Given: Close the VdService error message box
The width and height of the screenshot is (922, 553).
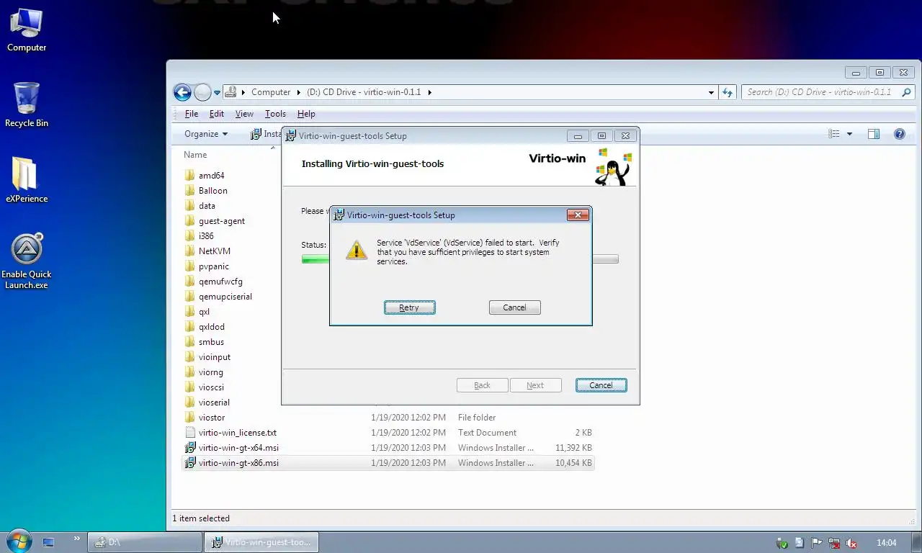Looking at the screenshot, I should [578, 215].
